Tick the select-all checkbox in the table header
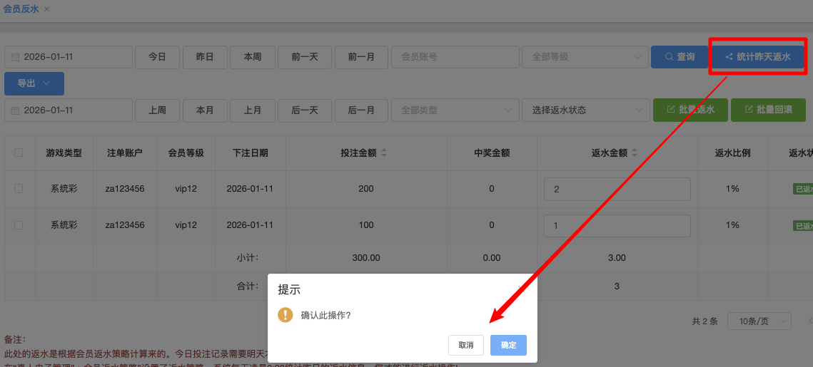This screenshot has width=813, height=367. point(19,153)
